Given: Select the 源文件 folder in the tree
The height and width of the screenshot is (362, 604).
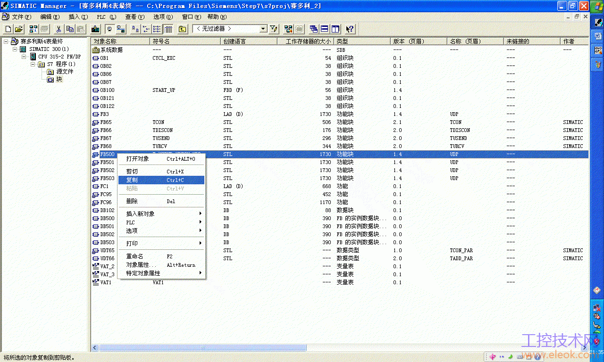Looking at the screenshot, I should [65, 72].
